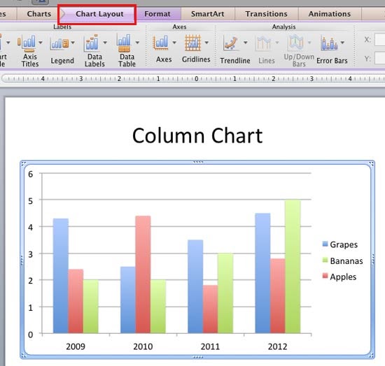Image resolution: width=385 pixels, height=366 pixels.
Task: Select the Bananas legend entry
Action: [342, 261]
